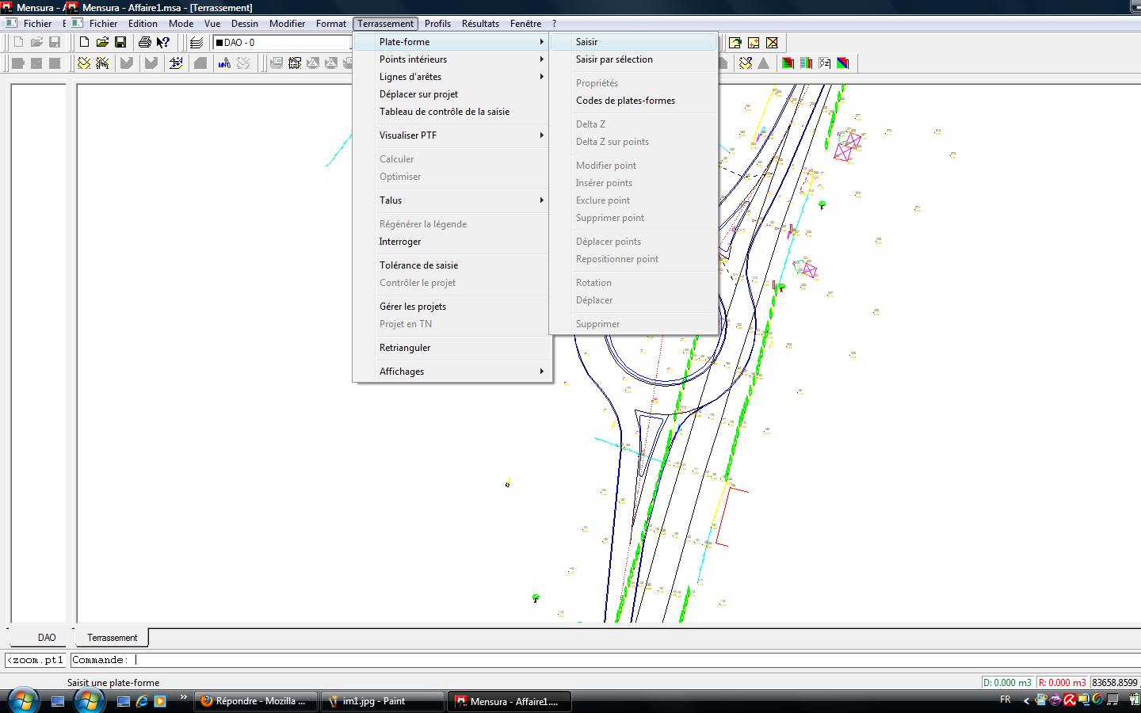This screenshot has width=1141, height=713.
Task: Open the Profils menu
Action: click(437, 24)
